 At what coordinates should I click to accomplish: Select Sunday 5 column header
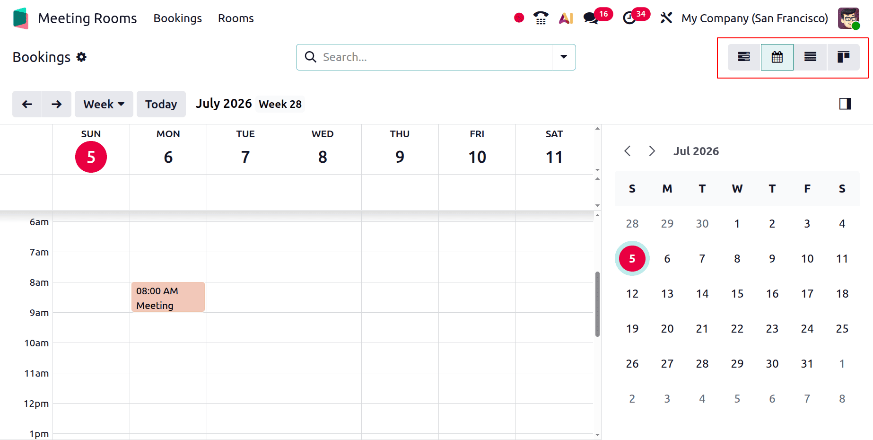tap(91, 150)
